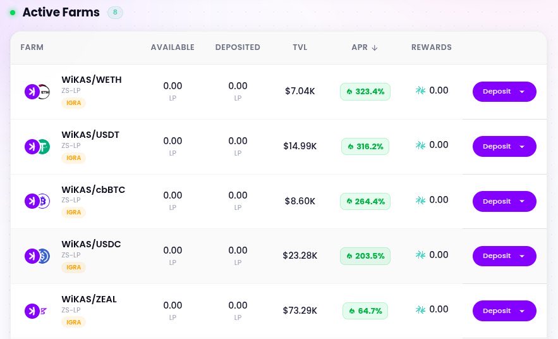The height and width of the screenshot is (339, 558).
Task: Select the WiKAS/ZEAL farm name
Action: (89, 300)
